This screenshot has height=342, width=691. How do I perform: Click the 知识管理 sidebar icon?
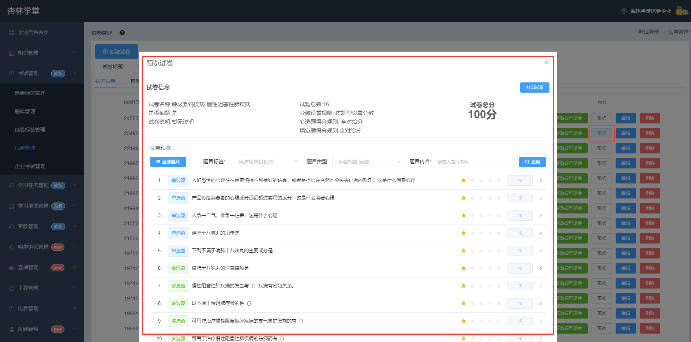[x=12, y=53]
